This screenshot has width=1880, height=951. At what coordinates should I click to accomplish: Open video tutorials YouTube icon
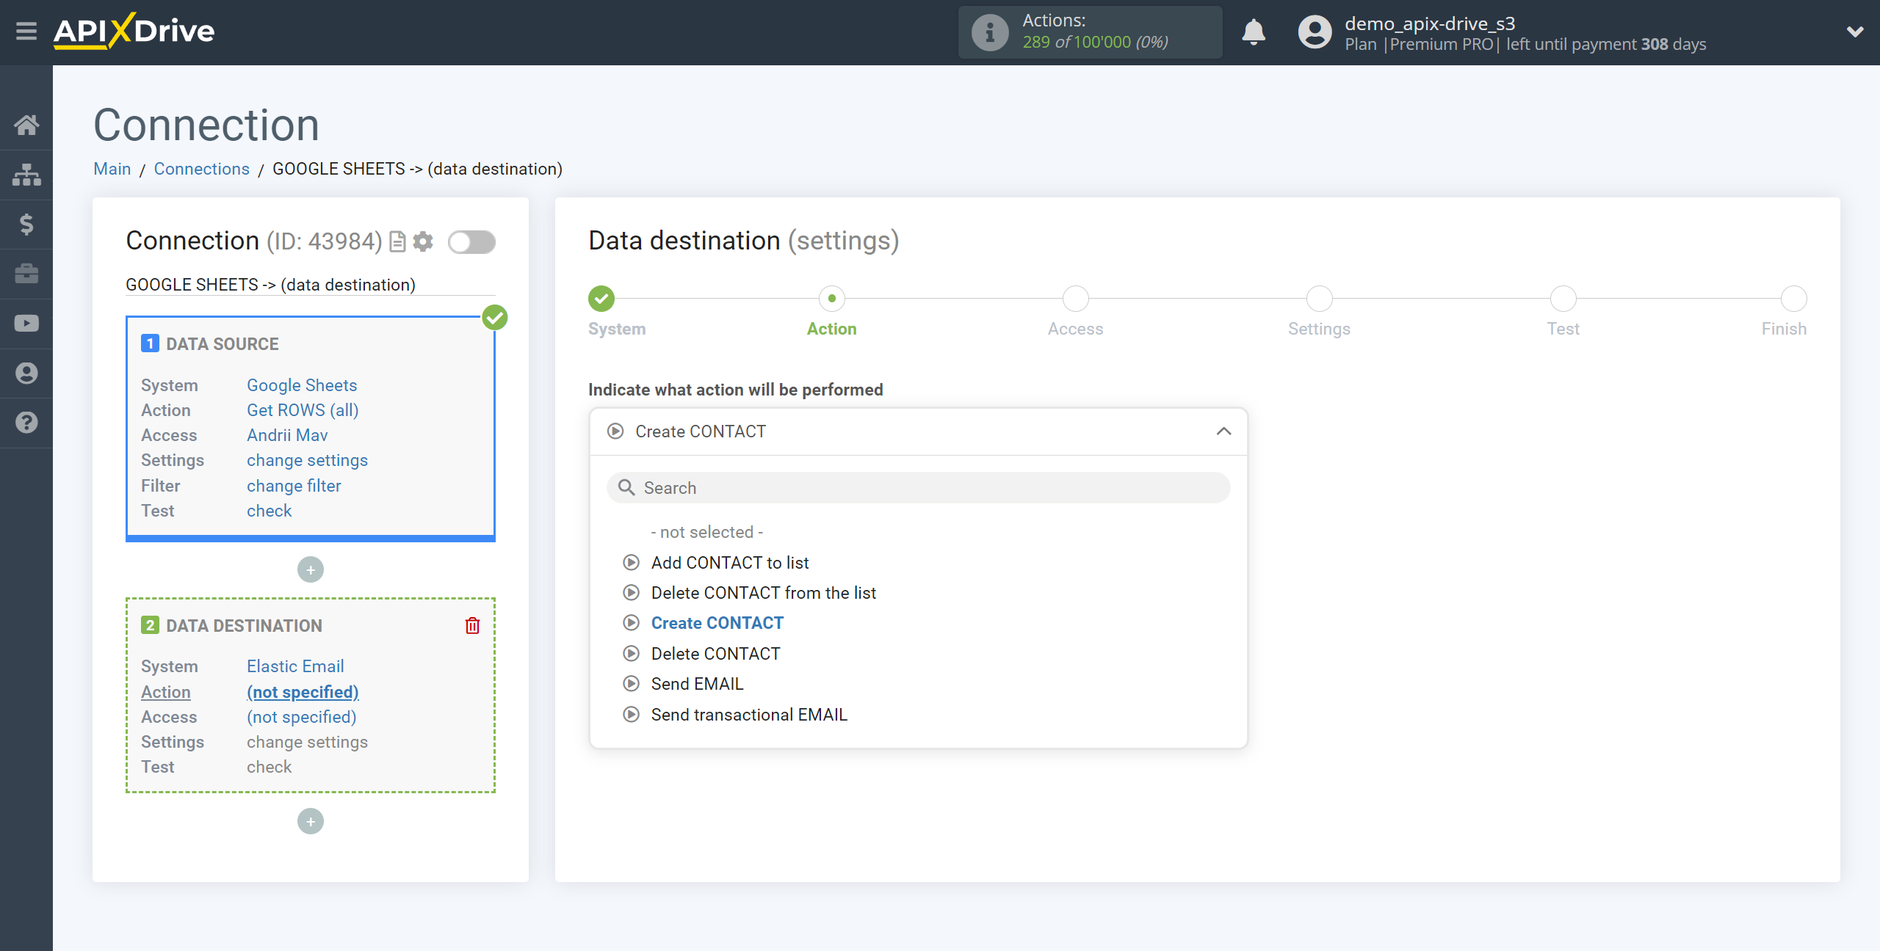pyautogui.click(x=26, y=324)
